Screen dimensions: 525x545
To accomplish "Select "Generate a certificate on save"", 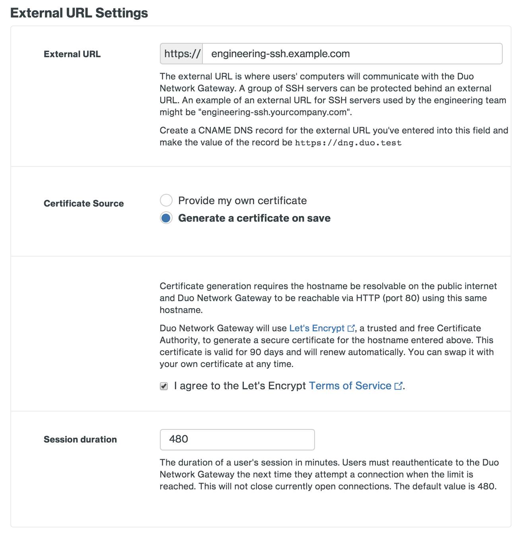I will (x=166, y=218).
